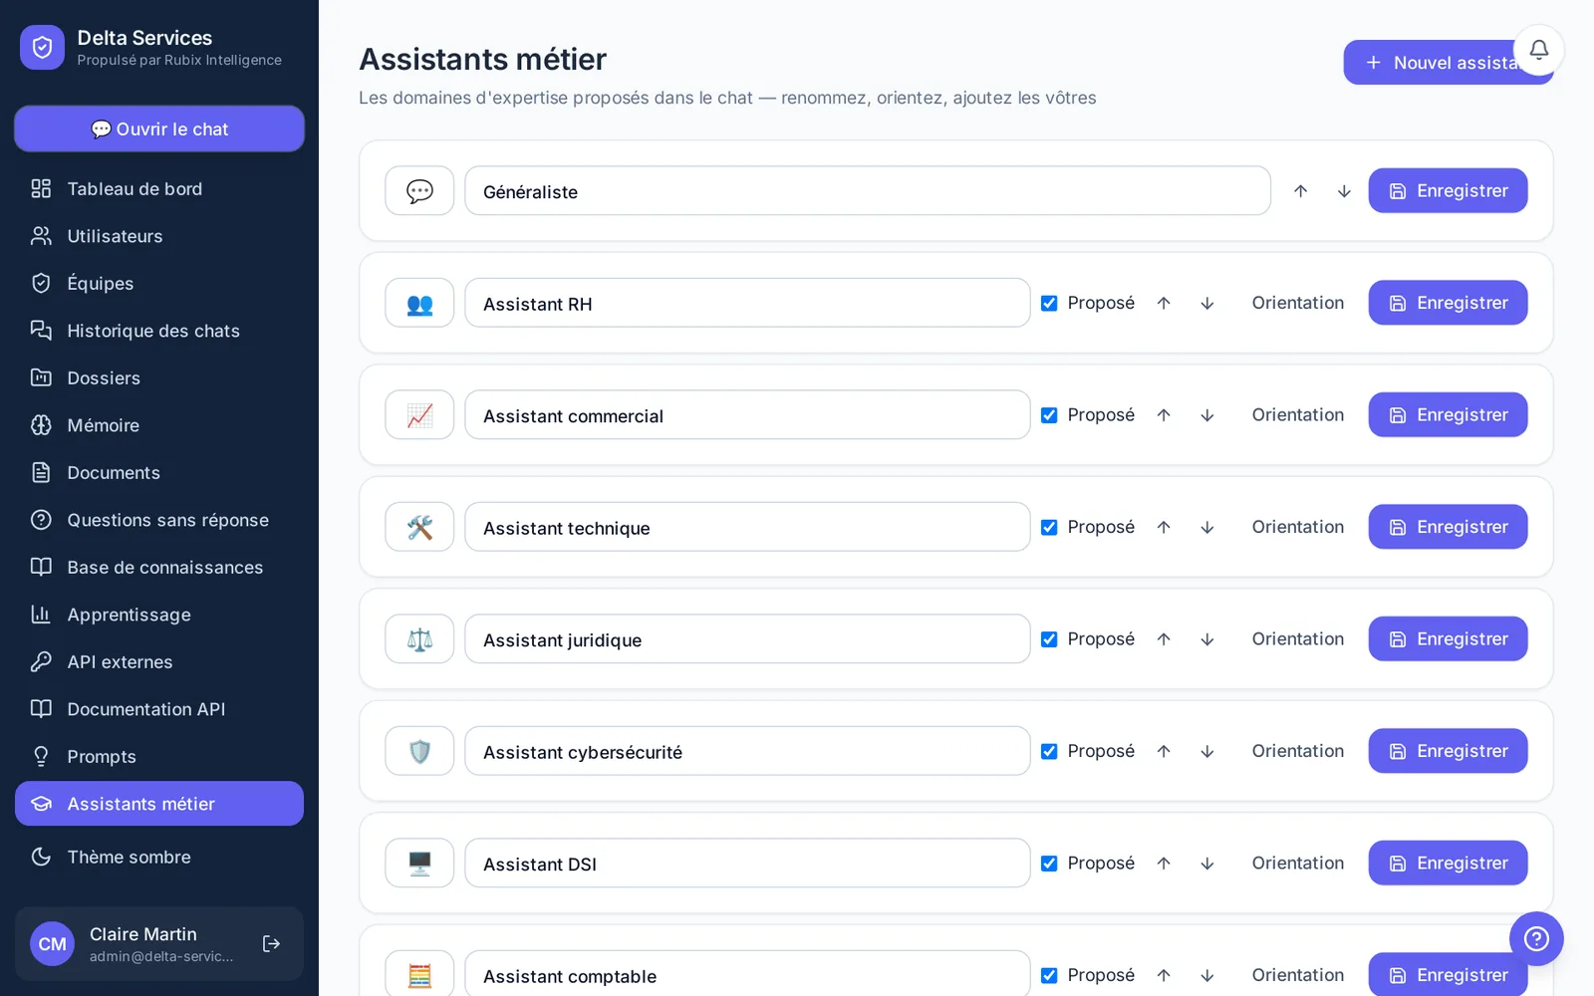Expand Orientation for Assistant commercial

[x=1297, y=415]
